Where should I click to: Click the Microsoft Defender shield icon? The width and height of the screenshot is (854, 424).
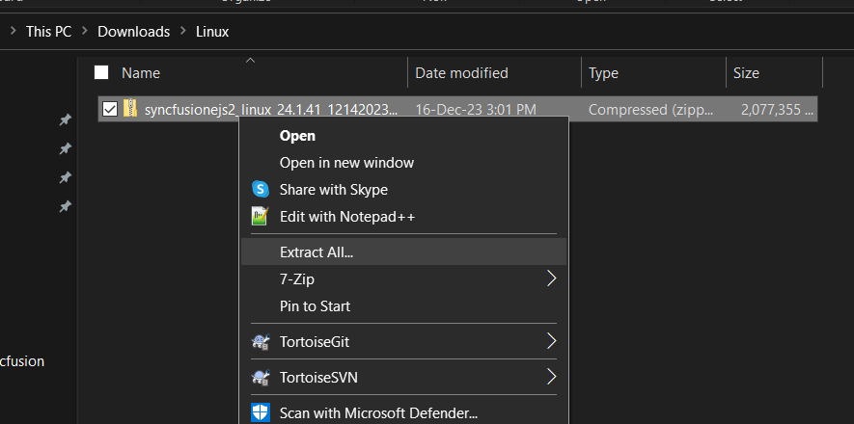click(x=260, y=412)
